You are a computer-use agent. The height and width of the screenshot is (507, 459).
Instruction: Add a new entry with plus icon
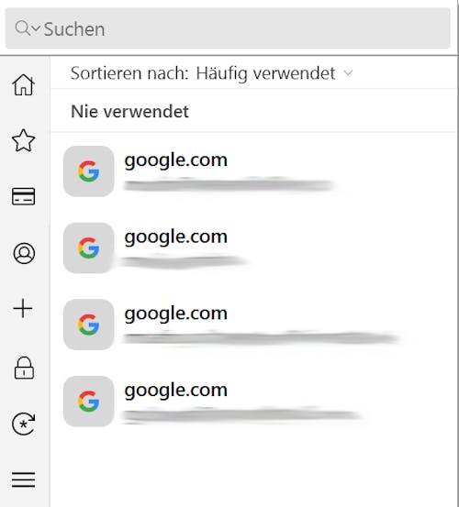[23, 308]
